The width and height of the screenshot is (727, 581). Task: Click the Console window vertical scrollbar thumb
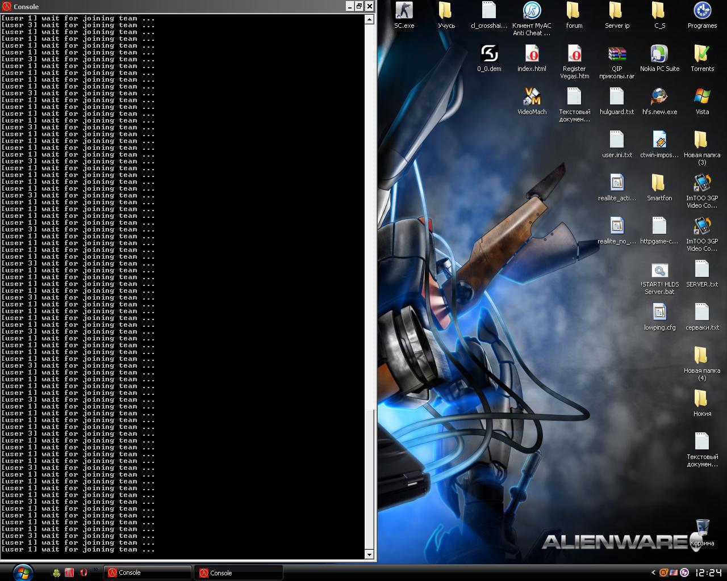click(x=369, y=479)
